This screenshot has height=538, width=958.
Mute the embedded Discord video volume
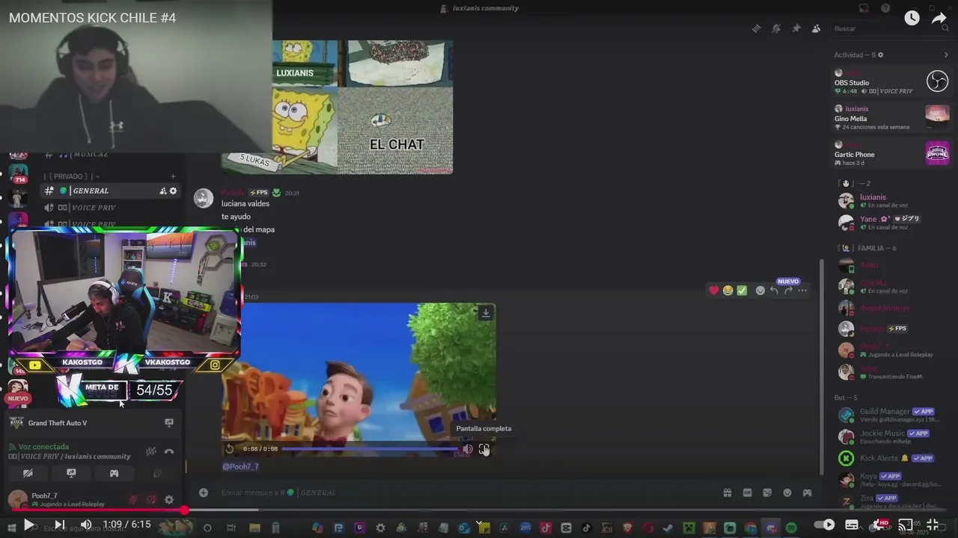point(468,449)
